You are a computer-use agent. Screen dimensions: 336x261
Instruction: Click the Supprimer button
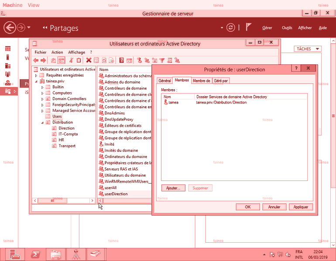[x=200, y=188]
